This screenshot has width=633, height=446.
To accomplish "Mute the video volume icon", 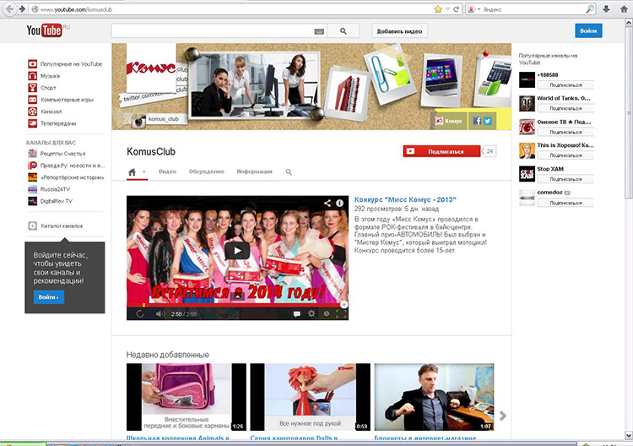I will (x=160, y=314).
